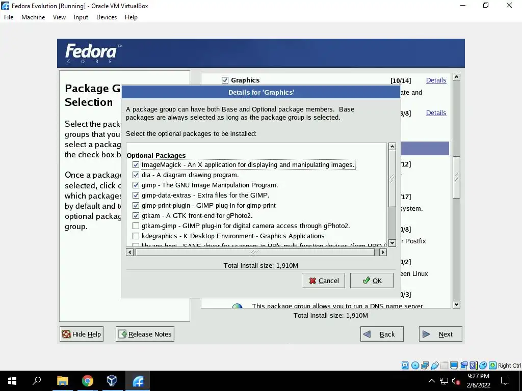Click the keyboard capture arrow icon
This screenshot has width=522, height=391.
click(492, 366)
